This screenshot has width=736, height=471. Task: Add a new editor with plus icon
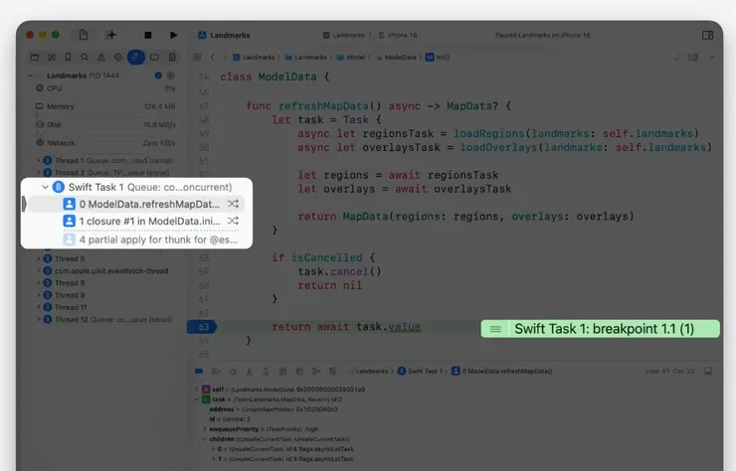coord(712,58)
